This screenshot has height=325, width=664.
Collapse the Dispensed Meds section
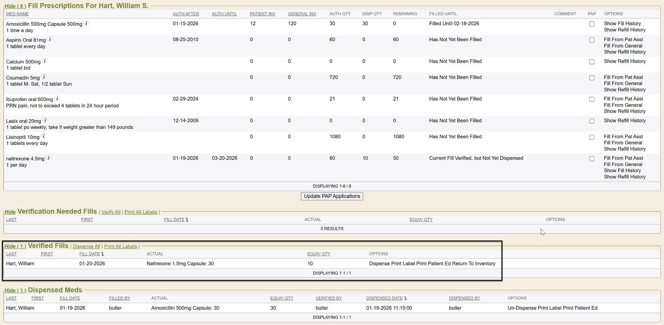[15, 290]
